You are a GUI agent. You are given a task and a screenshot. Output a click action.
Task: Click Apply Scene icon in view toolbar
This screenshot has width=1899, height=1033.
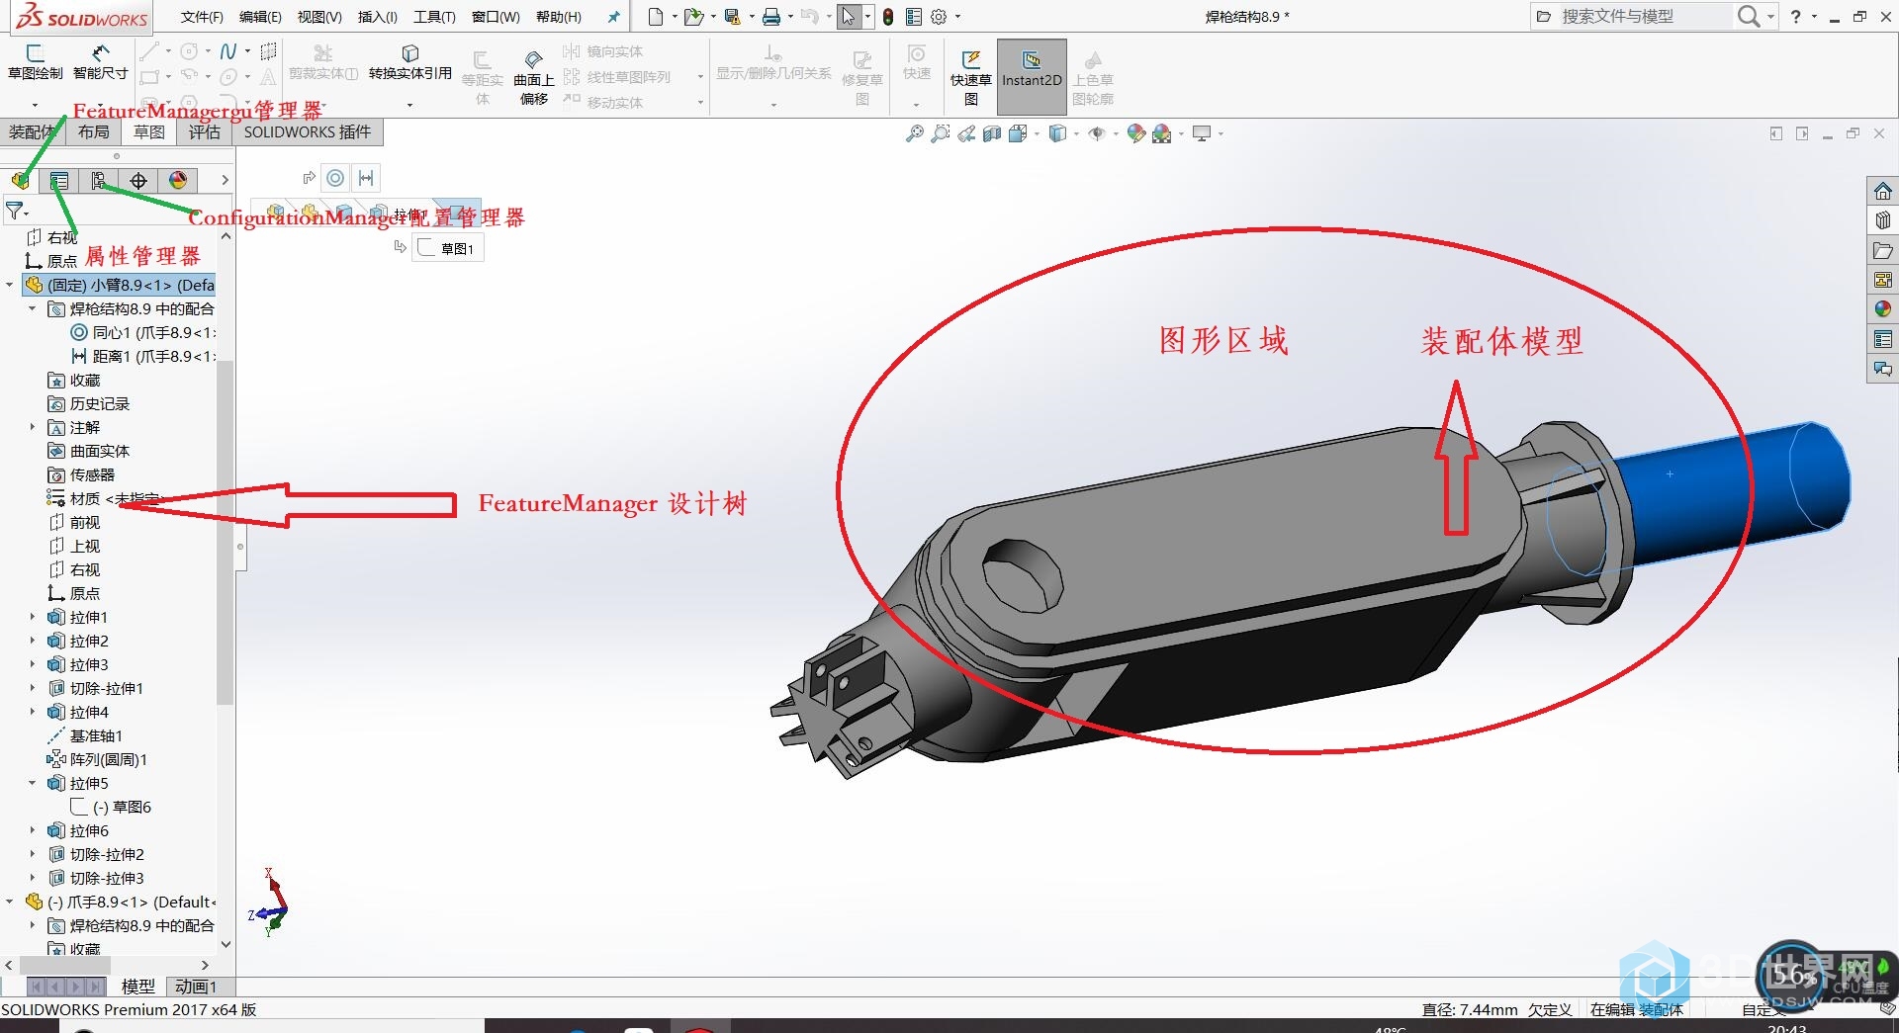[1162, 133]
